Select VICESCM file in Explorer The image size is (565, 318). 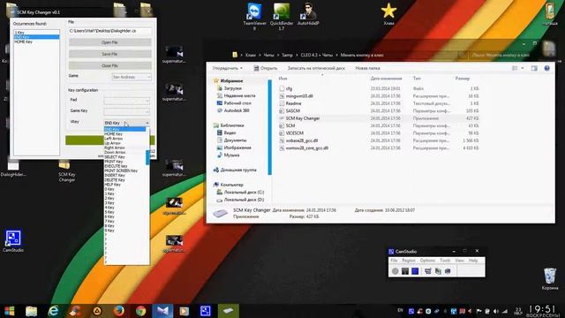tap(295, 133)
